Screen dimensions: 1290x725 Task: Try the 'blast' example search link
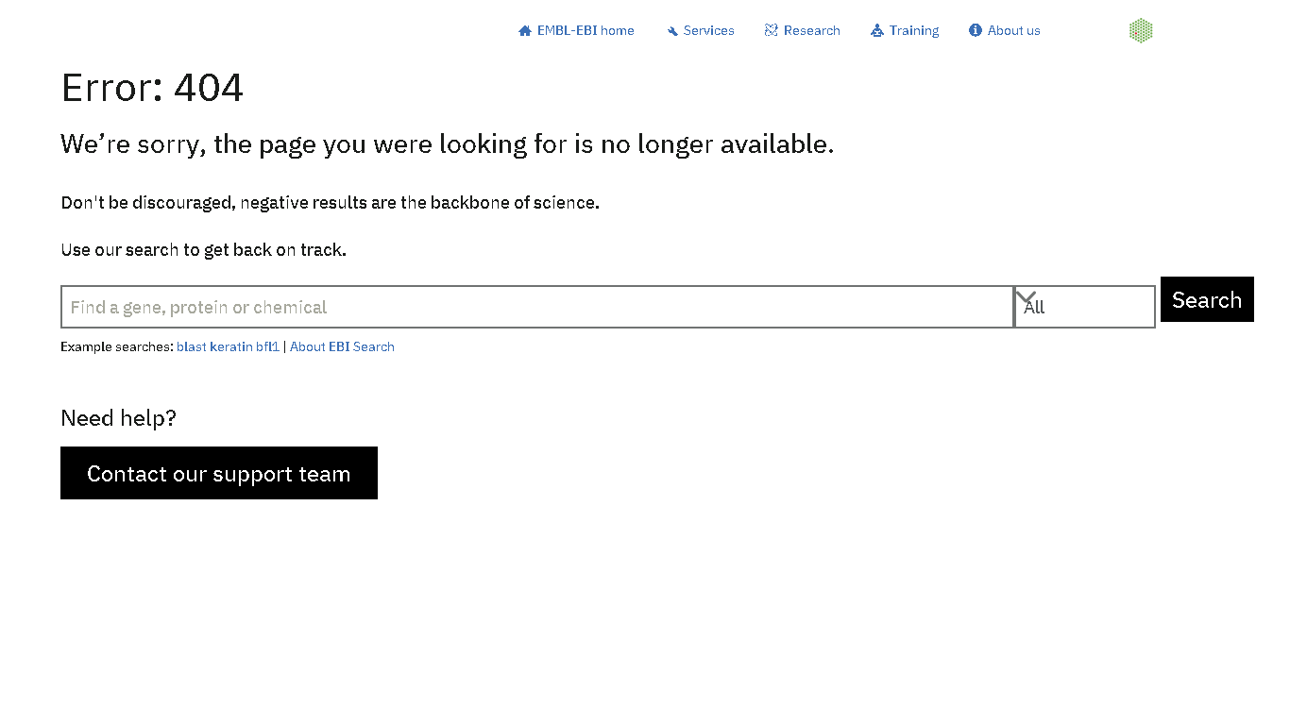(191, 346)
